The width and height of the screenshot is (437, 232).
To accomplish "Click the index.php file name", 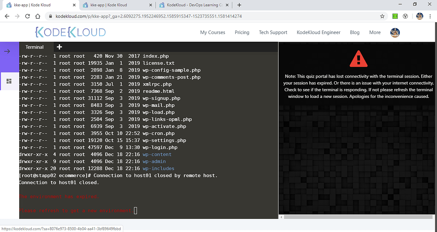I will coord(155,56).
